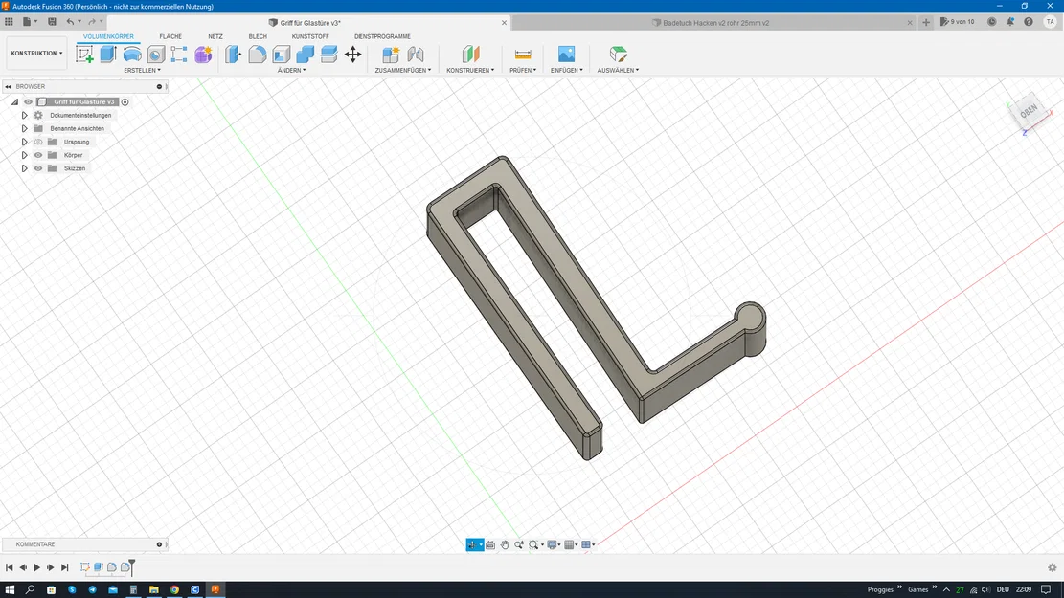The height and width of the screenshot is (598, 1064).
Task: Open notifications bell icon
Action: (1010, 22)
